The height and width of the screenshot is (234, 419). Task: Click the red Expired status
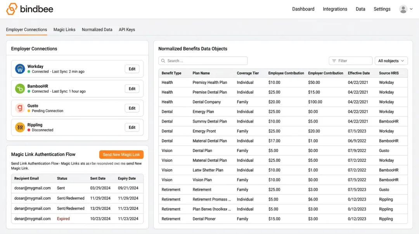pyautogui.click(x=63, y=219)
